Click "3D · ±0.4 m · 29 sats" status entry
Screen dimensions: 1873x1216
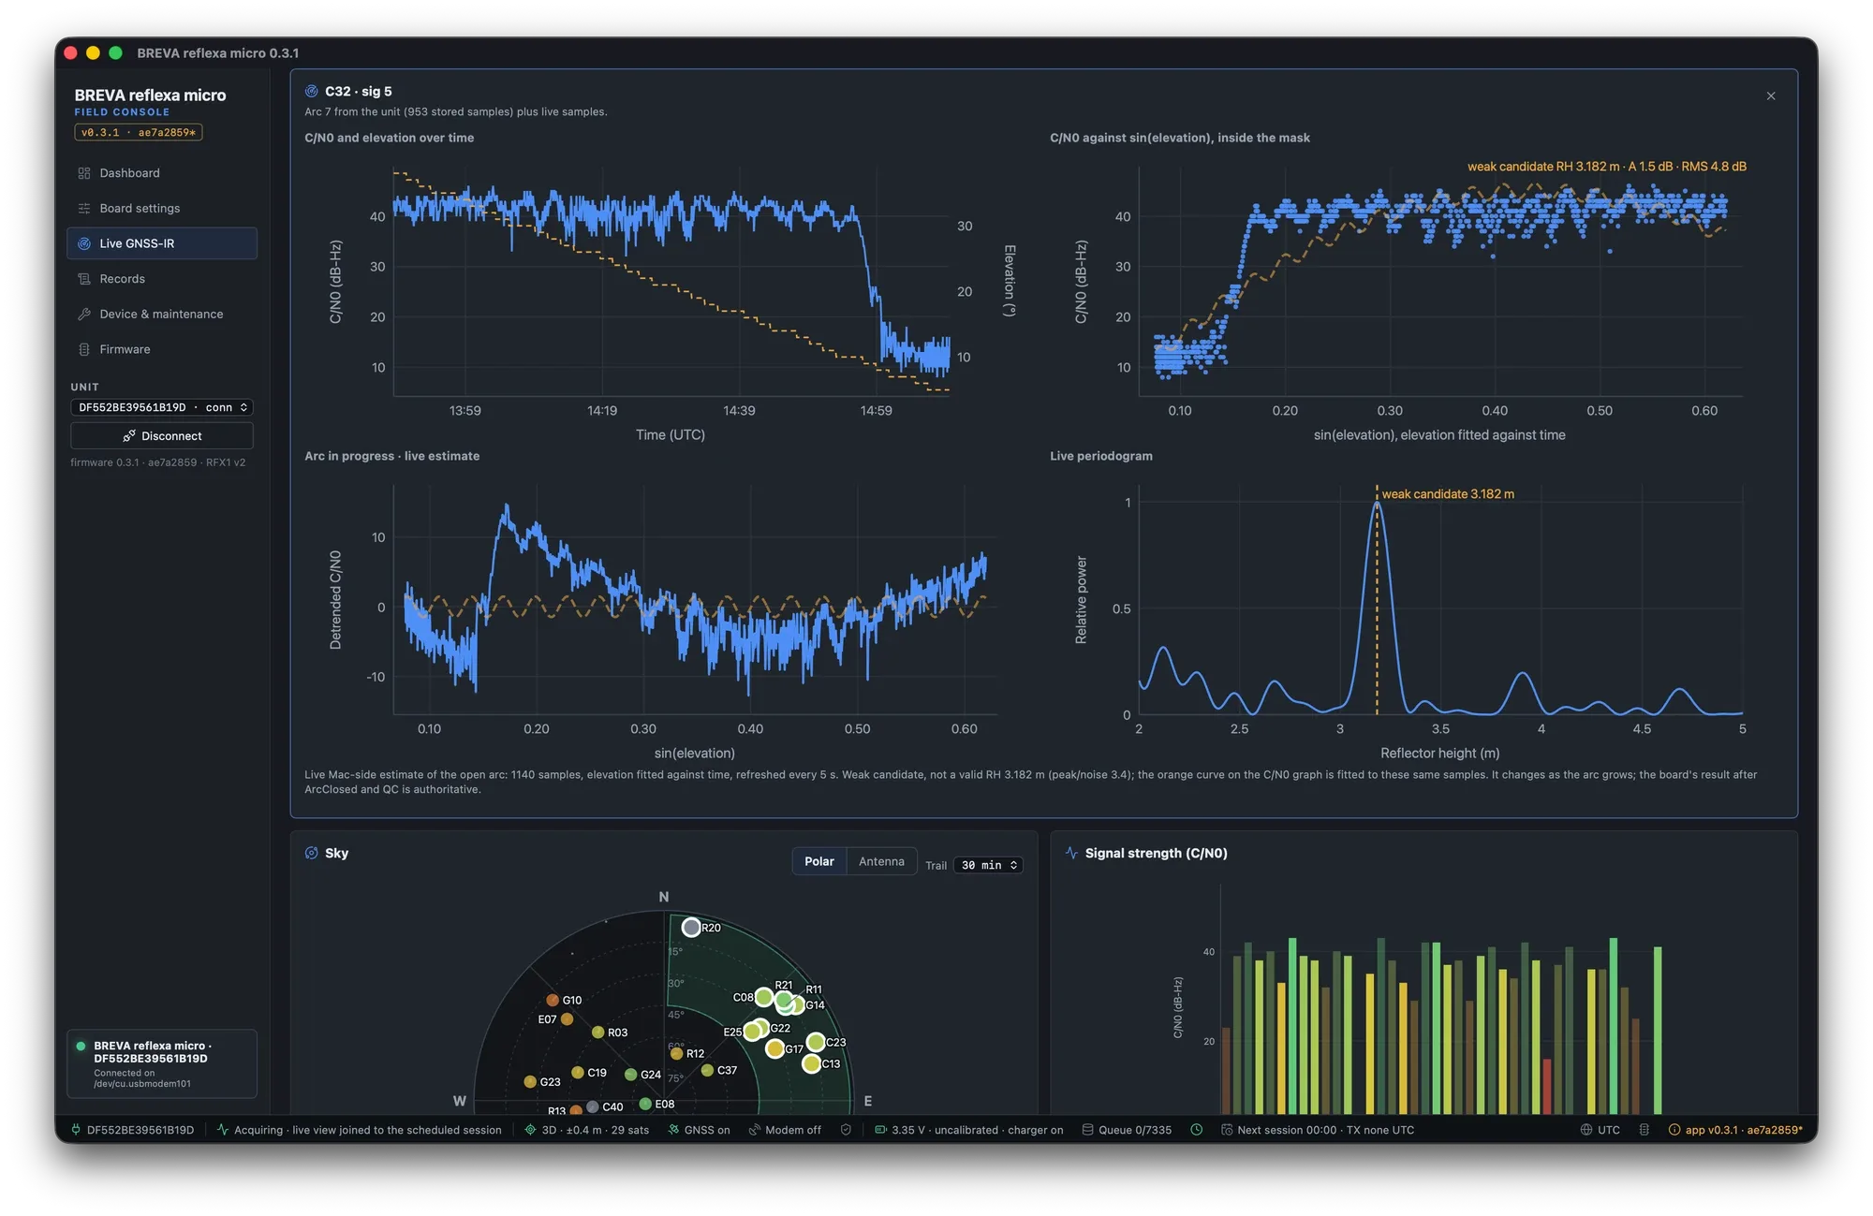pos(586,1130)
